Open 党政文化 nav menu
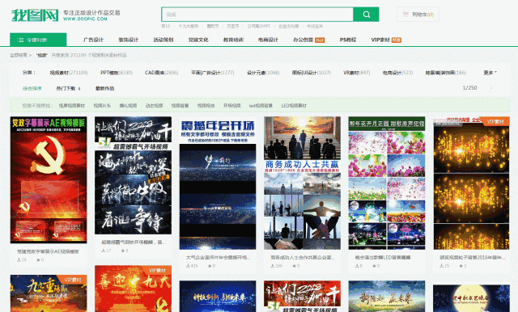 coord(198,40)
